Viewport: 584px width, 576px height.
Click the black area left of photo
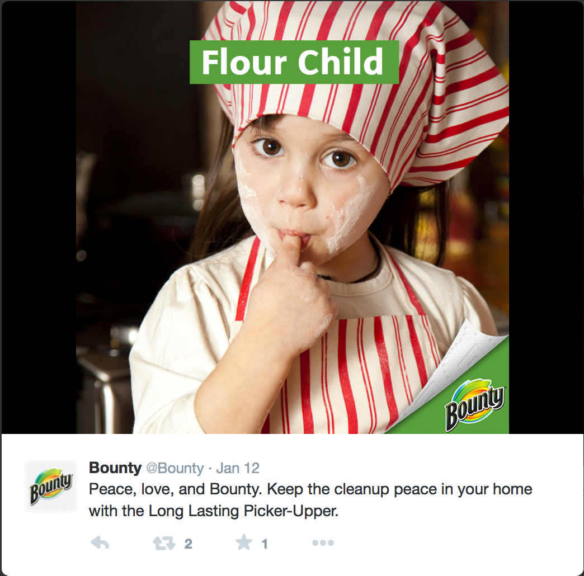click(39, 216)
